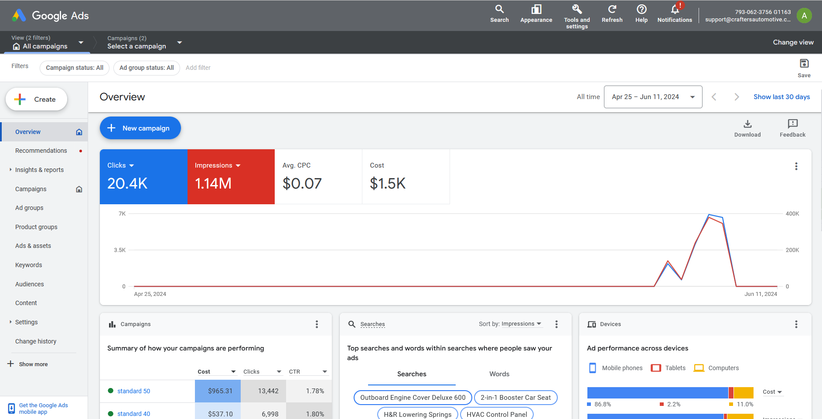Viewport: 822px width, 419px height.
Task: Open Change history in sidebar
Action: click(x=36, y=341)
